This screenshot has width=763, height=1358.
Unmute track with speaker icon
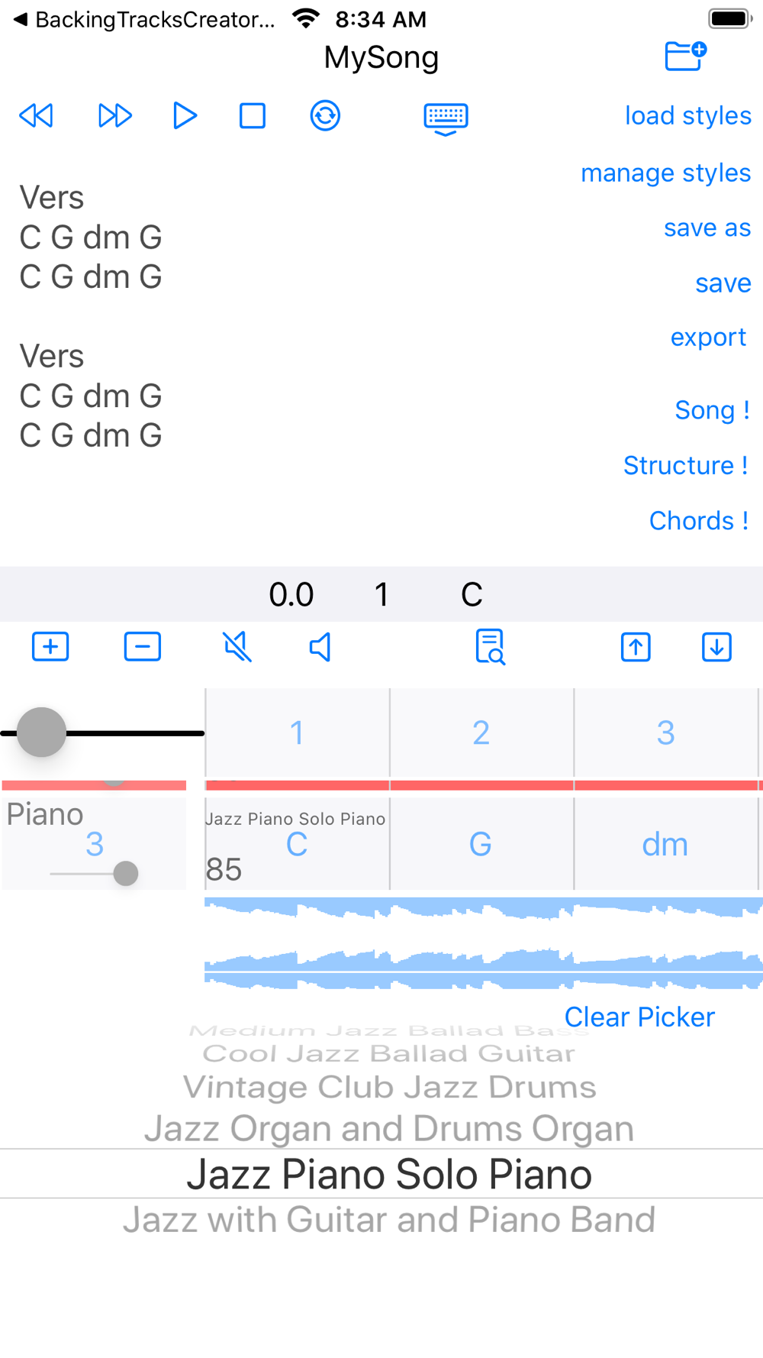tap(320, 647)
